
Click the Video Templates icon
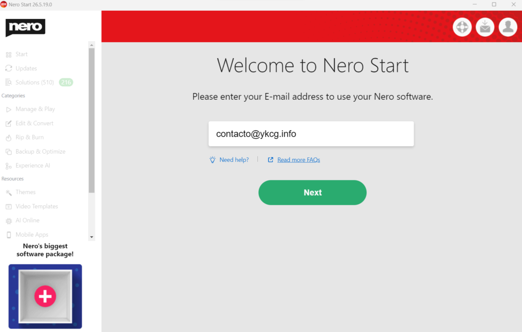pos(9,207)
